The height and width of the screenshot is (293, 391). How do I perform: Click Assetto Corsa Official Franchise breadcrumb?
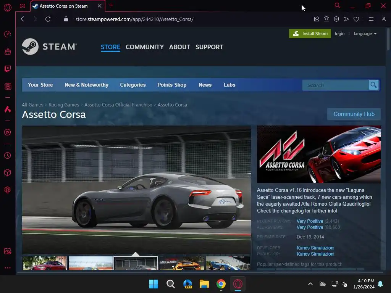tap(118, 105)
